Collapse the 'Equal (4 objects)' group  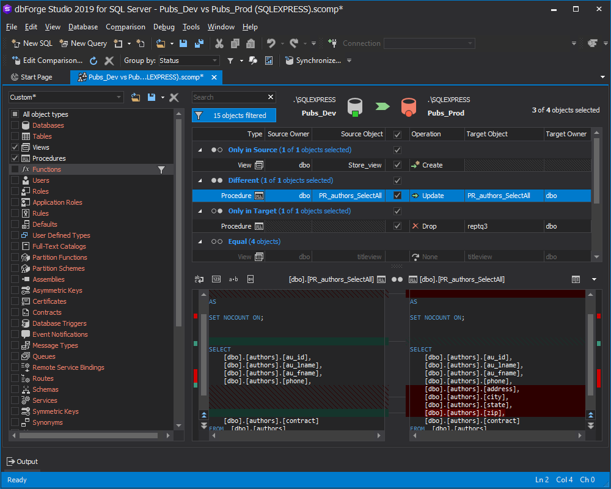point(199,241)
